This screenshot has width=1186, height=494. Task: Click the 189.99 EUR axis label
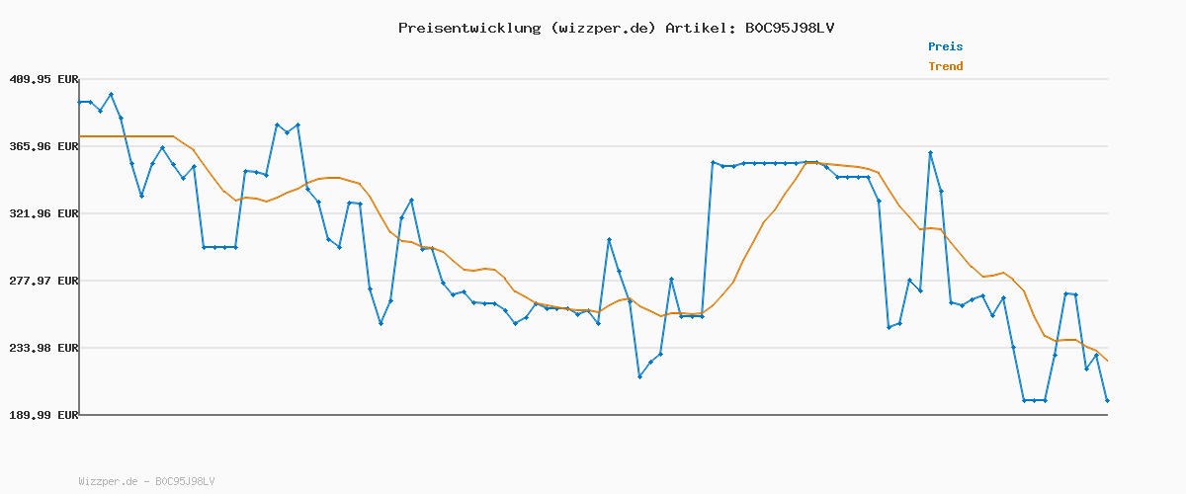43,415
